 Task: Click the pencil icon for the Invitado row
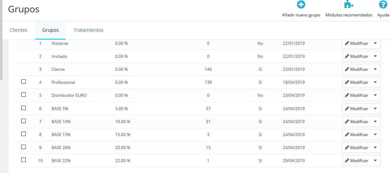(x=347, y=56)
